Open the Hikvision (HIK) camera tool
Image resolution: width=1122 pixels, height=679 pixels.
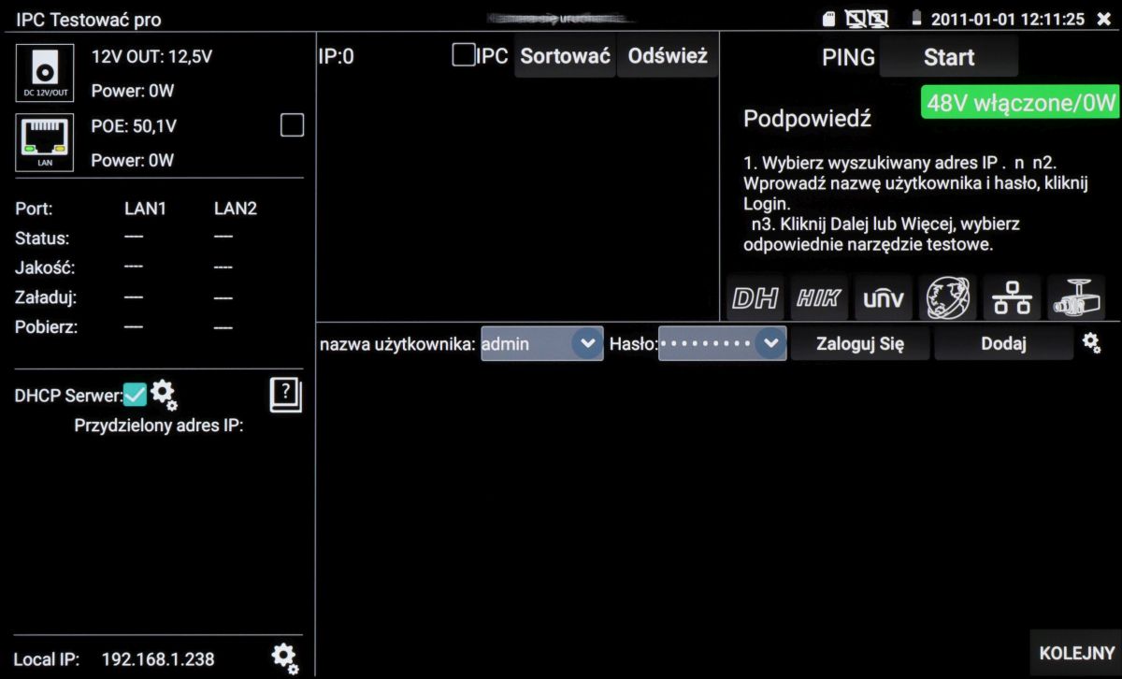pyautogui.click(x=819, y=298)
